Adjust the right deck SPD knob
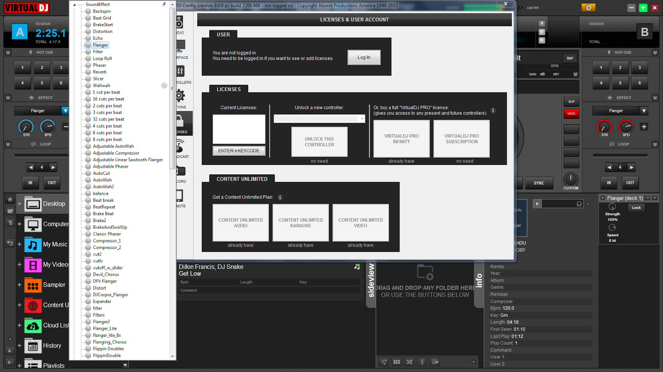The image size is (663, 372). pyautogui.click(x=626, y=127)
